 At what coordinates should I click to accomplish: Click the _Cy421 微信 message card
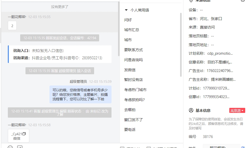click(x=18, y=136)
